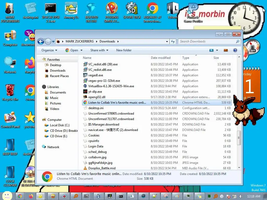The width and height of the screenshot is (267, 200).
Task: Click the file list vertical scrollbar thumb
Action: point(239,138)
